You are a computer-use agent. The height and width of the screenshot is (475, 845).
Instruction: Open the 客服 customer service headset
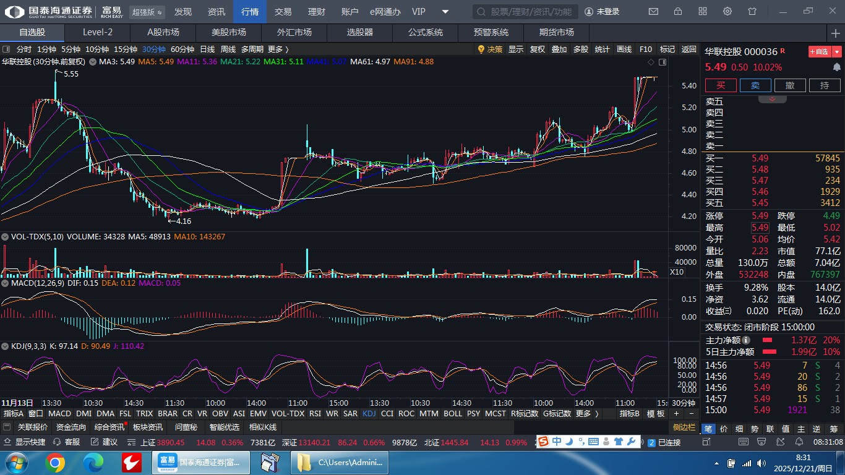tap(67, 442)
